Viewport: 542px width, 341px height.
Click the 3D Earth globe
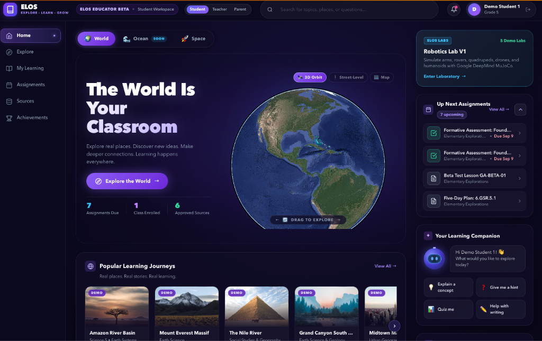[308, 159]
